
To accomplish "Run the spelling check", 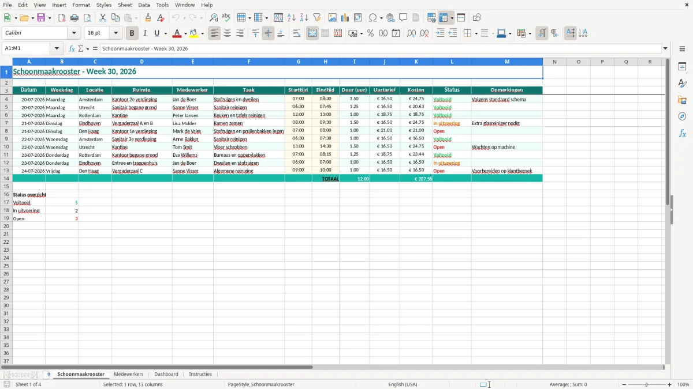I will click(226, 18).
